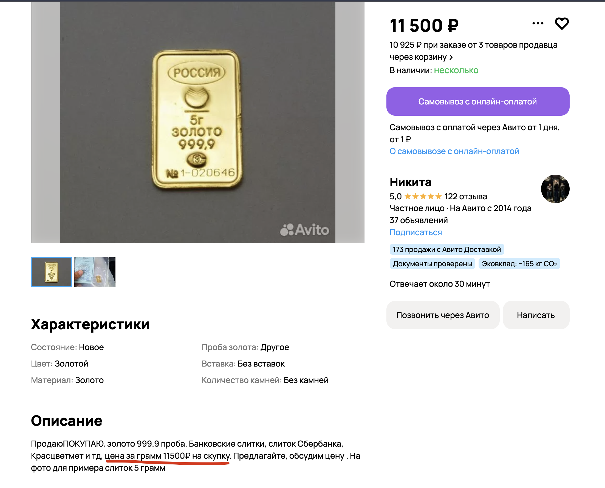The image size is (605, 488).
Task: Click the Avito watermark logo on photo
Action: [x=304, y=230]
